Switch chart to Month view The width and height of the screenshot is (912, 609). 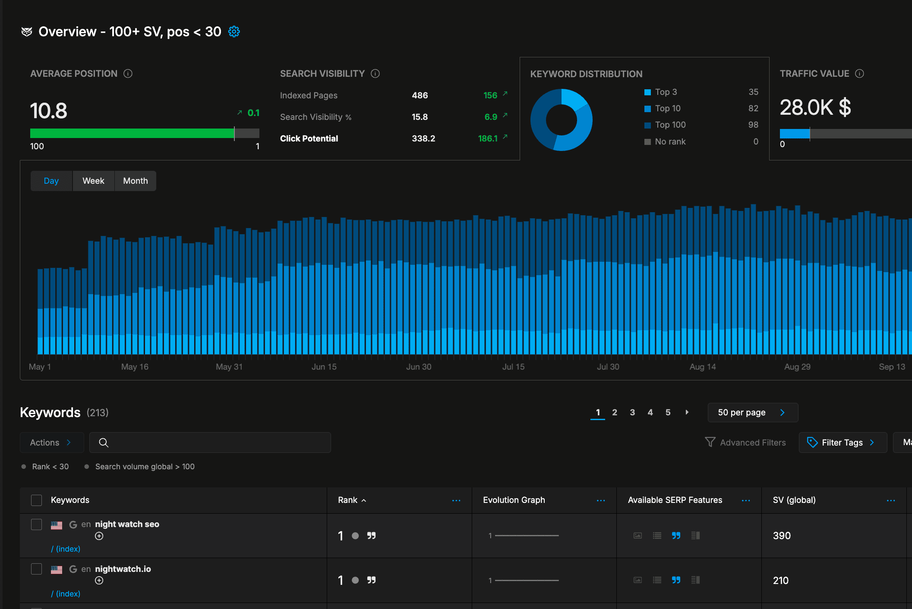pyautogui.click(x=135, y=181)
